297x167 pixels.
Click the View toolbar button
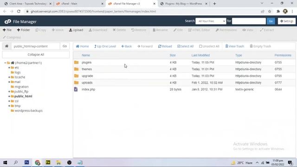click(x=248, y=30)
